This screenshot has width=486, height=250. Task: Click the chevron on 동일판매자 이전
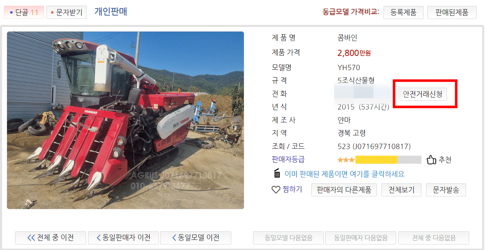(99, 238)
